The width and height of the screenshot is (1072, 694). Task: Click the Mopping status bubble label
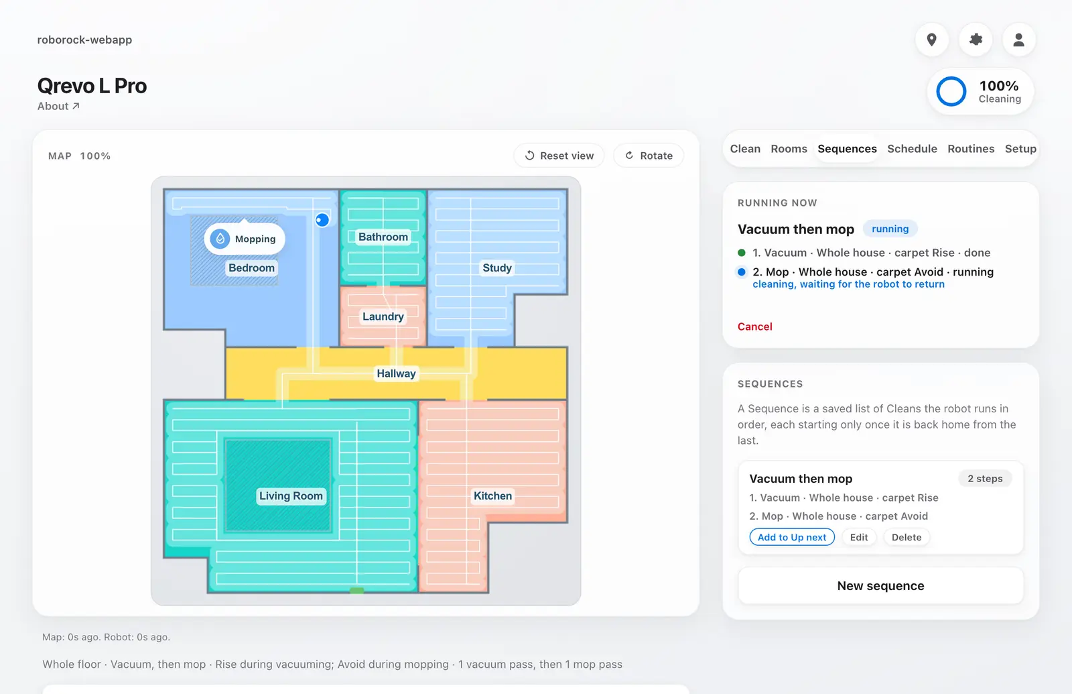[x=255, y=239]
